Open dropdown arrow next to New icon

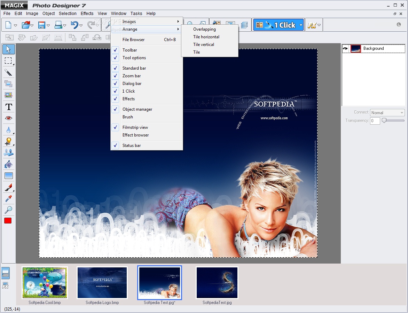(x=16, y=25)
